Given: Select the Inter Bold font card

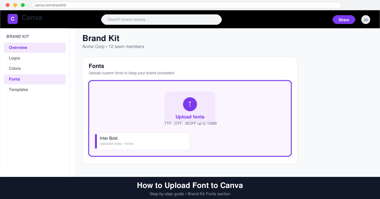Looking at the screenshot, I should (x=142, y=141).
